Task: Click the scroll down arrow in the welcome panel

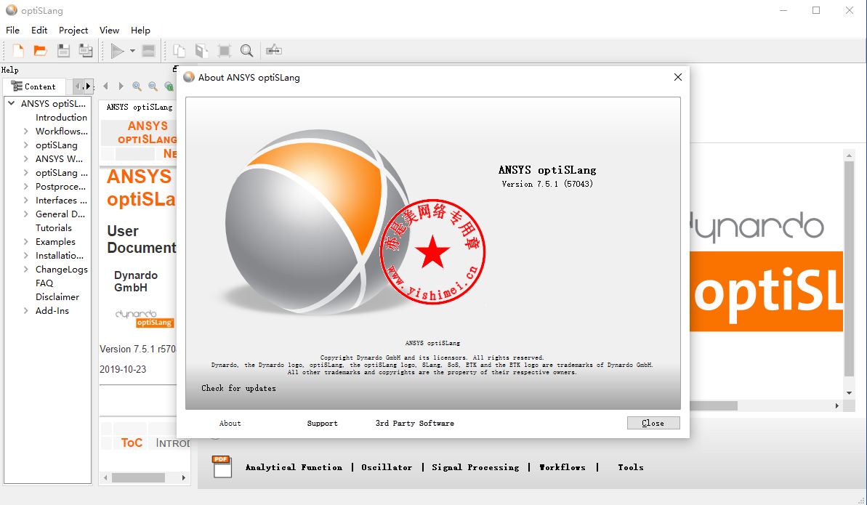Action: coord(850,393)
